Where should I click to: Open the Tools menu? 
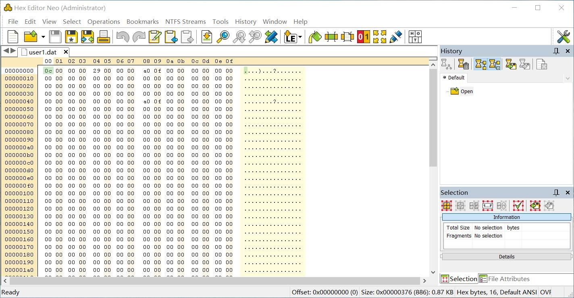point(220,21)
